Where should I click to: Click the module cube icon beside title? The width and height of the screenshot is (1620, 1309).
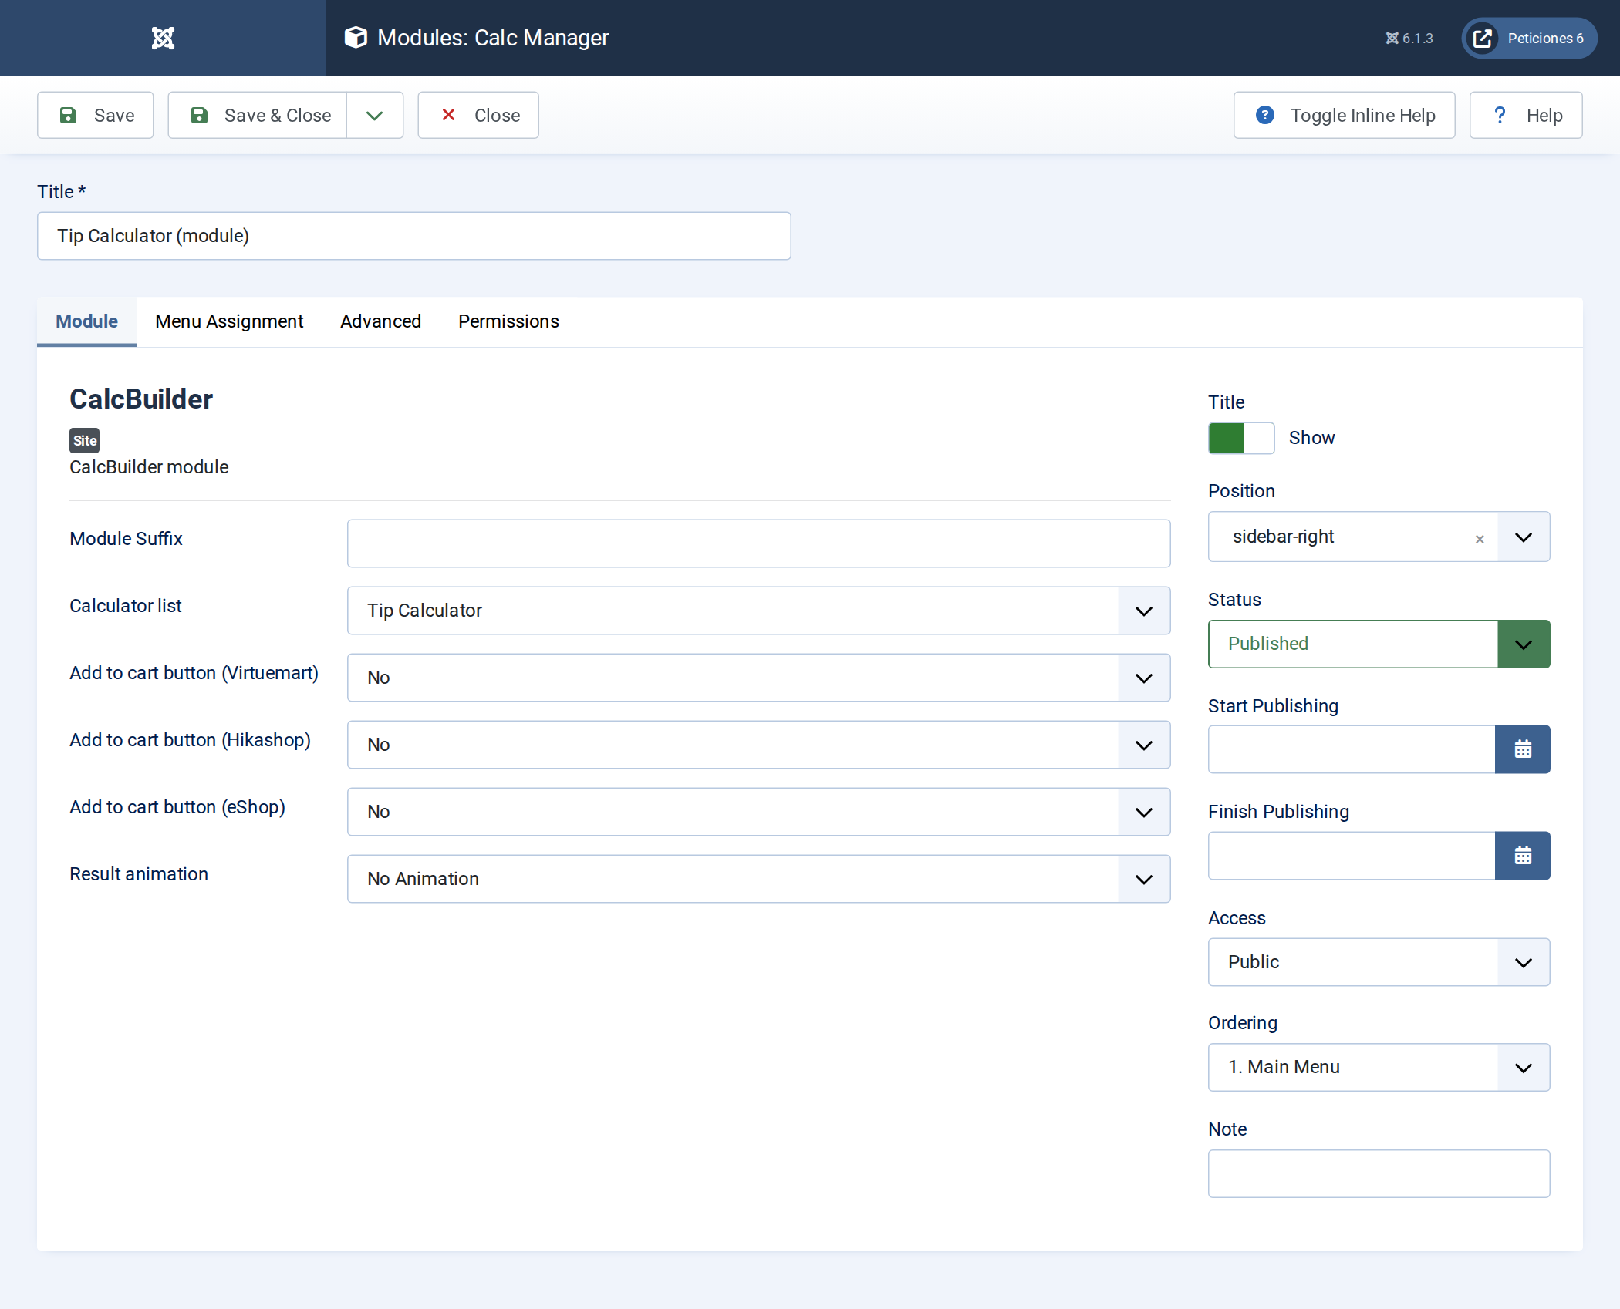356,37
